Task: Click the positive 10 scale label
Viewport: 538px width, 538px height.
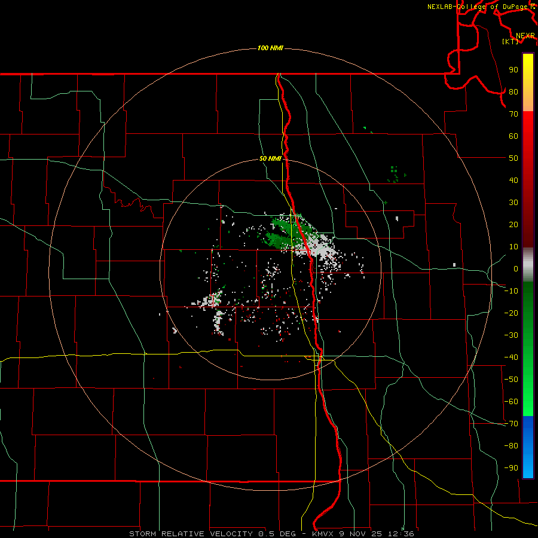Action: click(513, 247)
